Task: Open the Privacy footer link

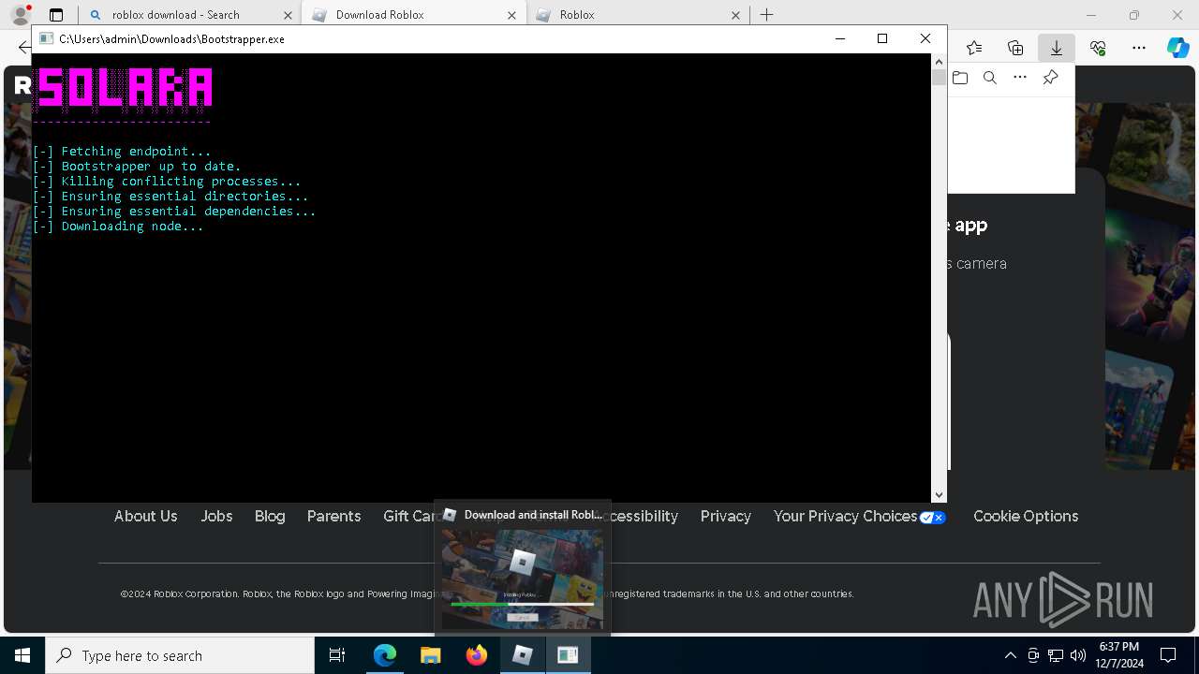Action: [726, 516]
